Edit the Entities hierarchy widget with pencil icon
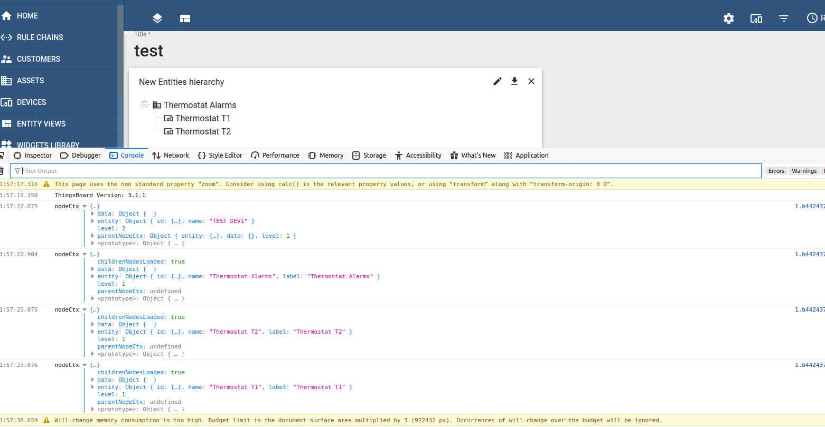Image resolution: width=825 pixels, height=427 pixels. pyautogui.click(x=497, y=81)
